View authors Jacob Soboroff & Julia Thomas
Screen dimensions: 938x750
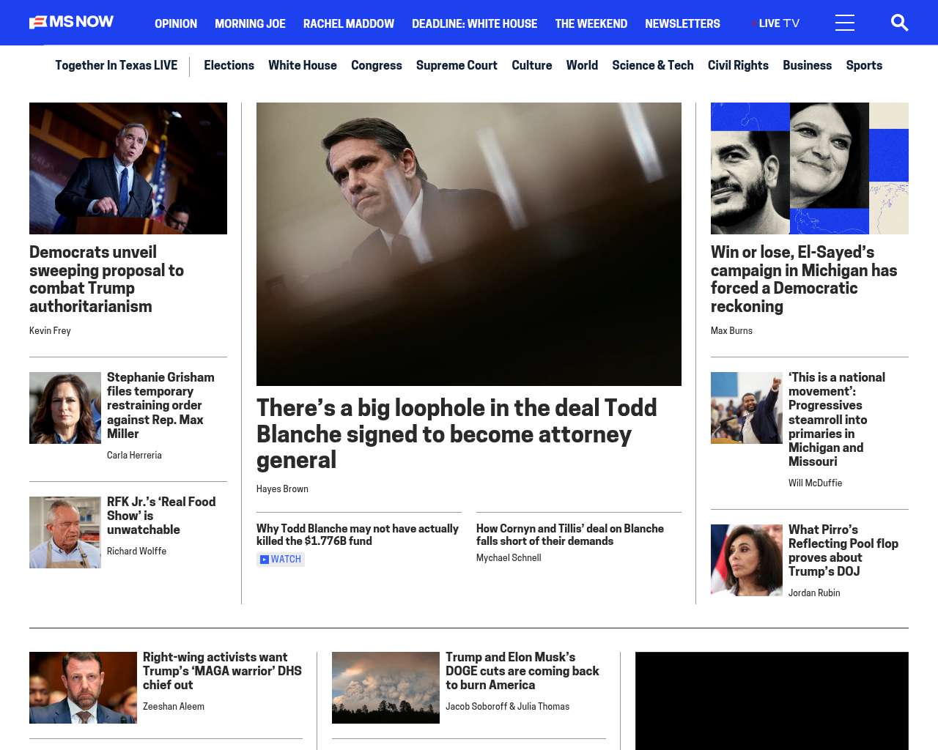click(x=507, y=707)
